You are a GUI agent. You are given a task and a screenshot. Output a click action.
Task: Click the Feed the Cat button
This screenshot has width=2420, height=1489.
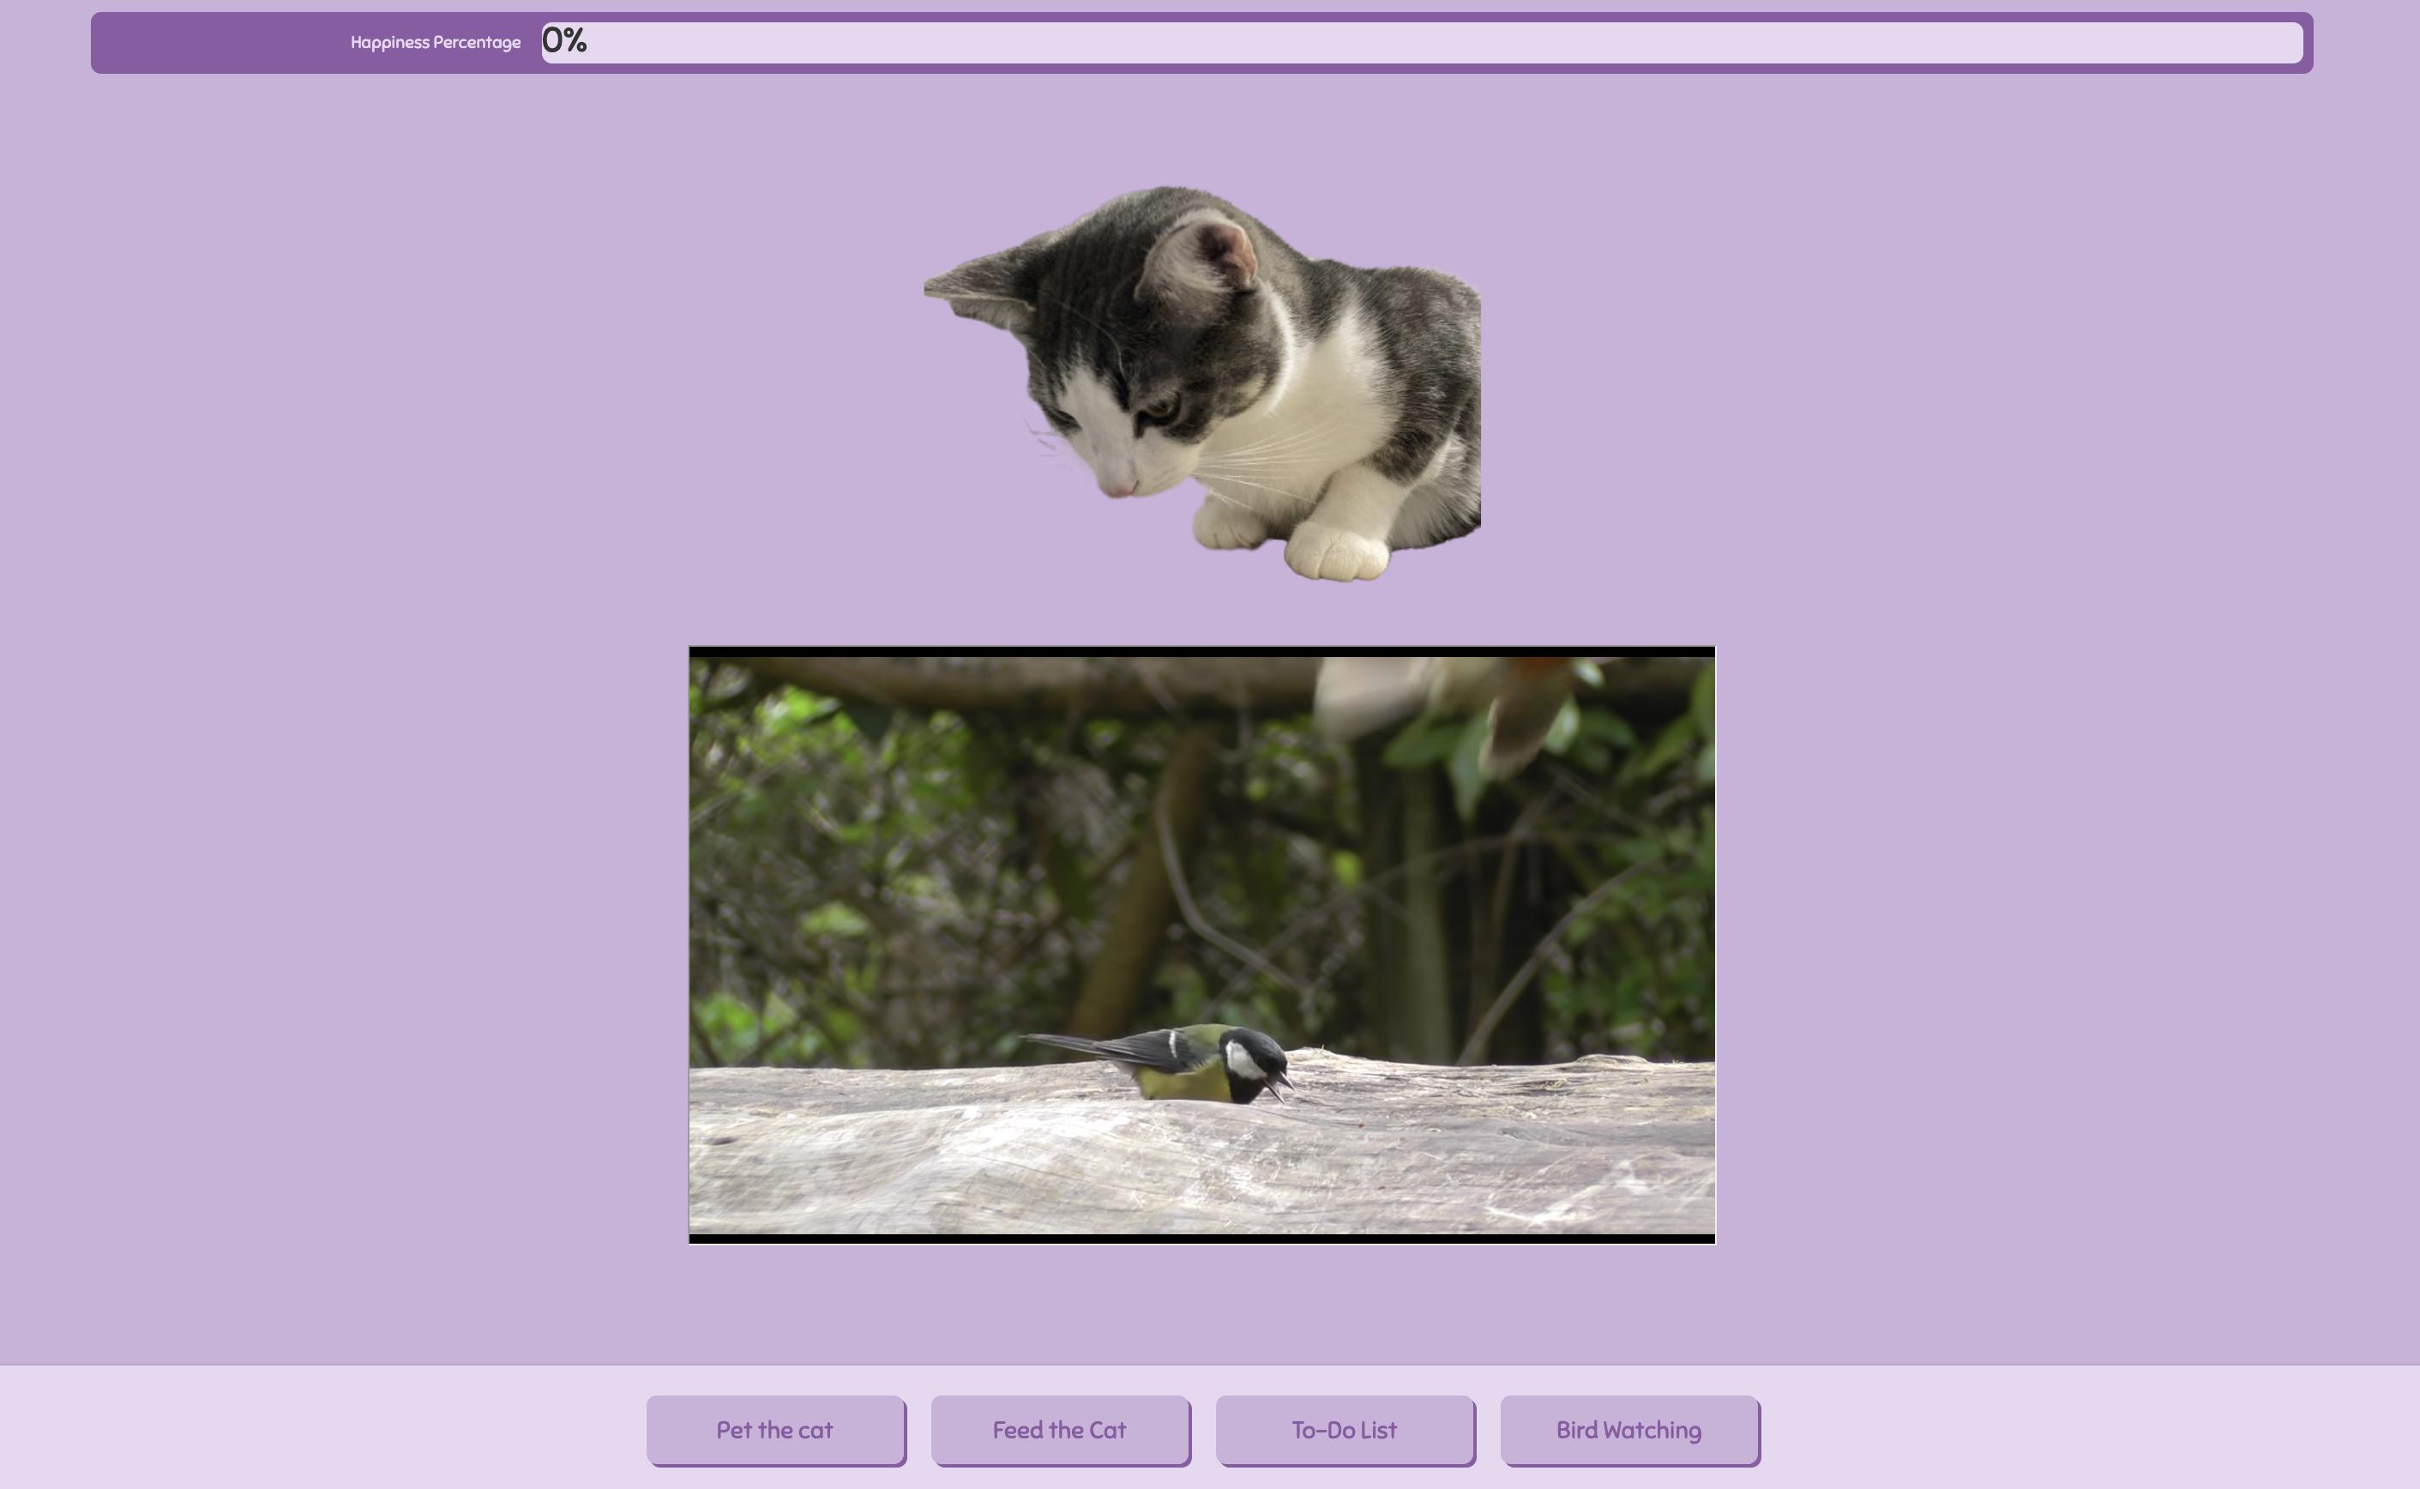1059,1430
